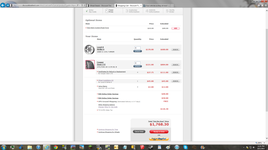Click Continue Shopping for Tires
This screenshot has width=268, height=150.
coord(108,130)
